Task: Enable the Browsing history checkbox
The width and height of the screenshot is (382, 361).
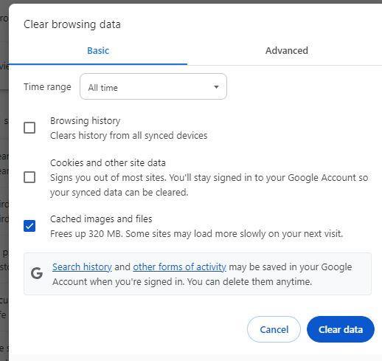Action: tap(29, 128)
